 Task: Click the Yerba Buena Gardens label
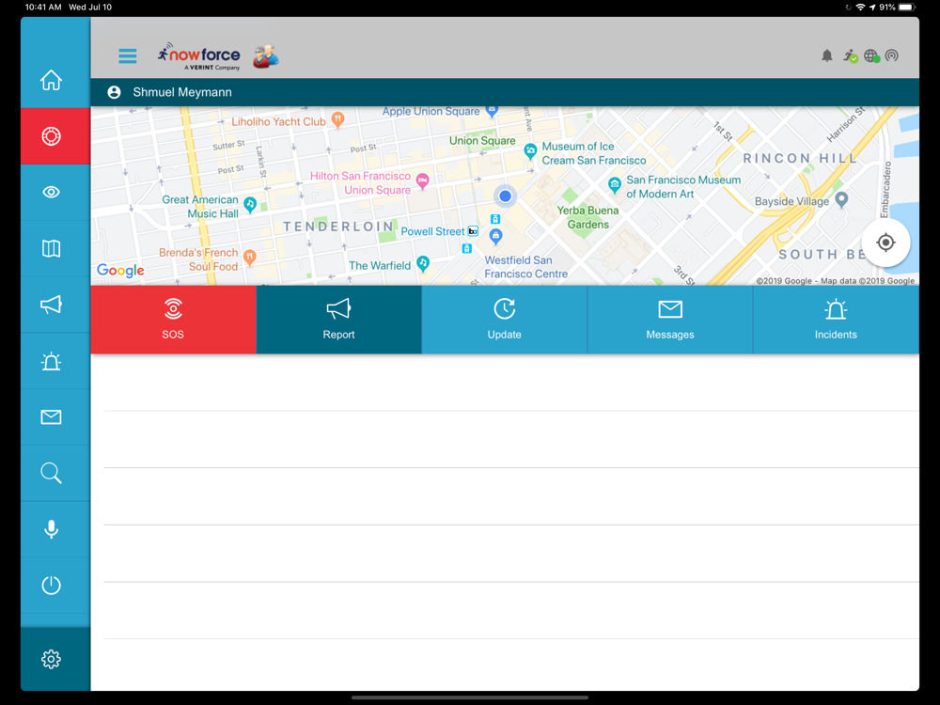pyautogui.click(x=587, y=218)
